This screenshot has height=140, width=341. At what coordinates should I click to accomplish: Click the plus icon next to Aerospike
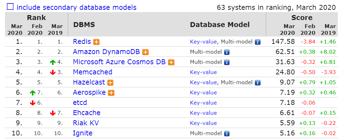(111, 93)
